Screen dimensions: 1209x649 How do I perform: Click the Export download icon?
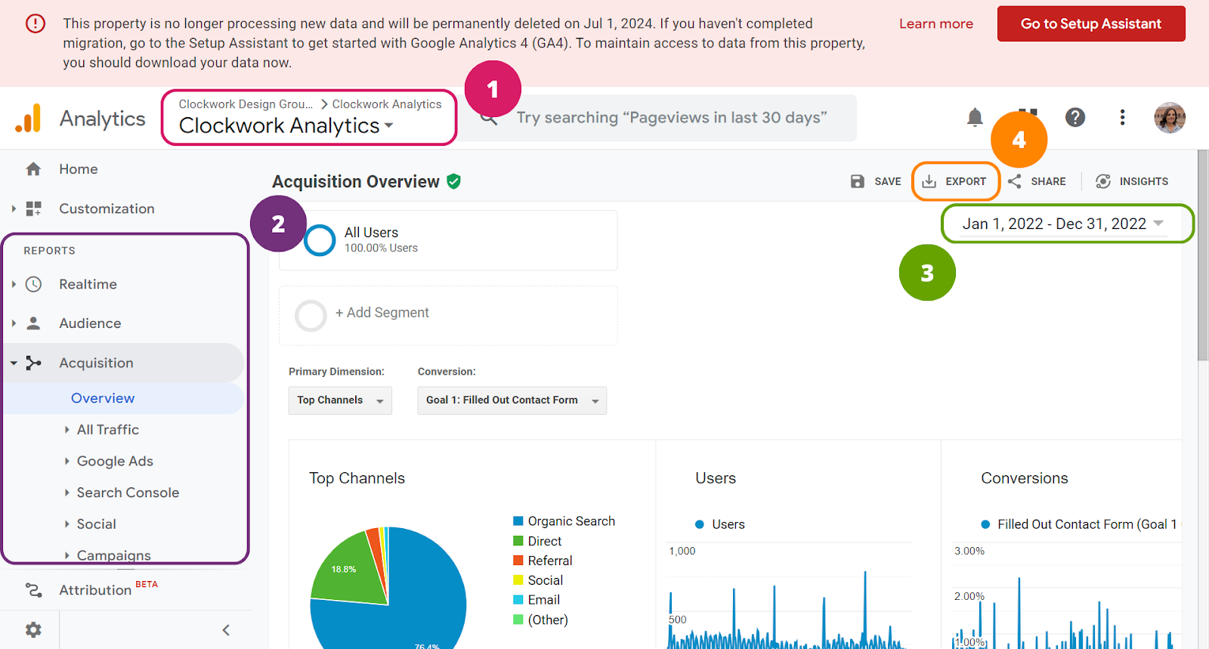click(x=929, y=181)
